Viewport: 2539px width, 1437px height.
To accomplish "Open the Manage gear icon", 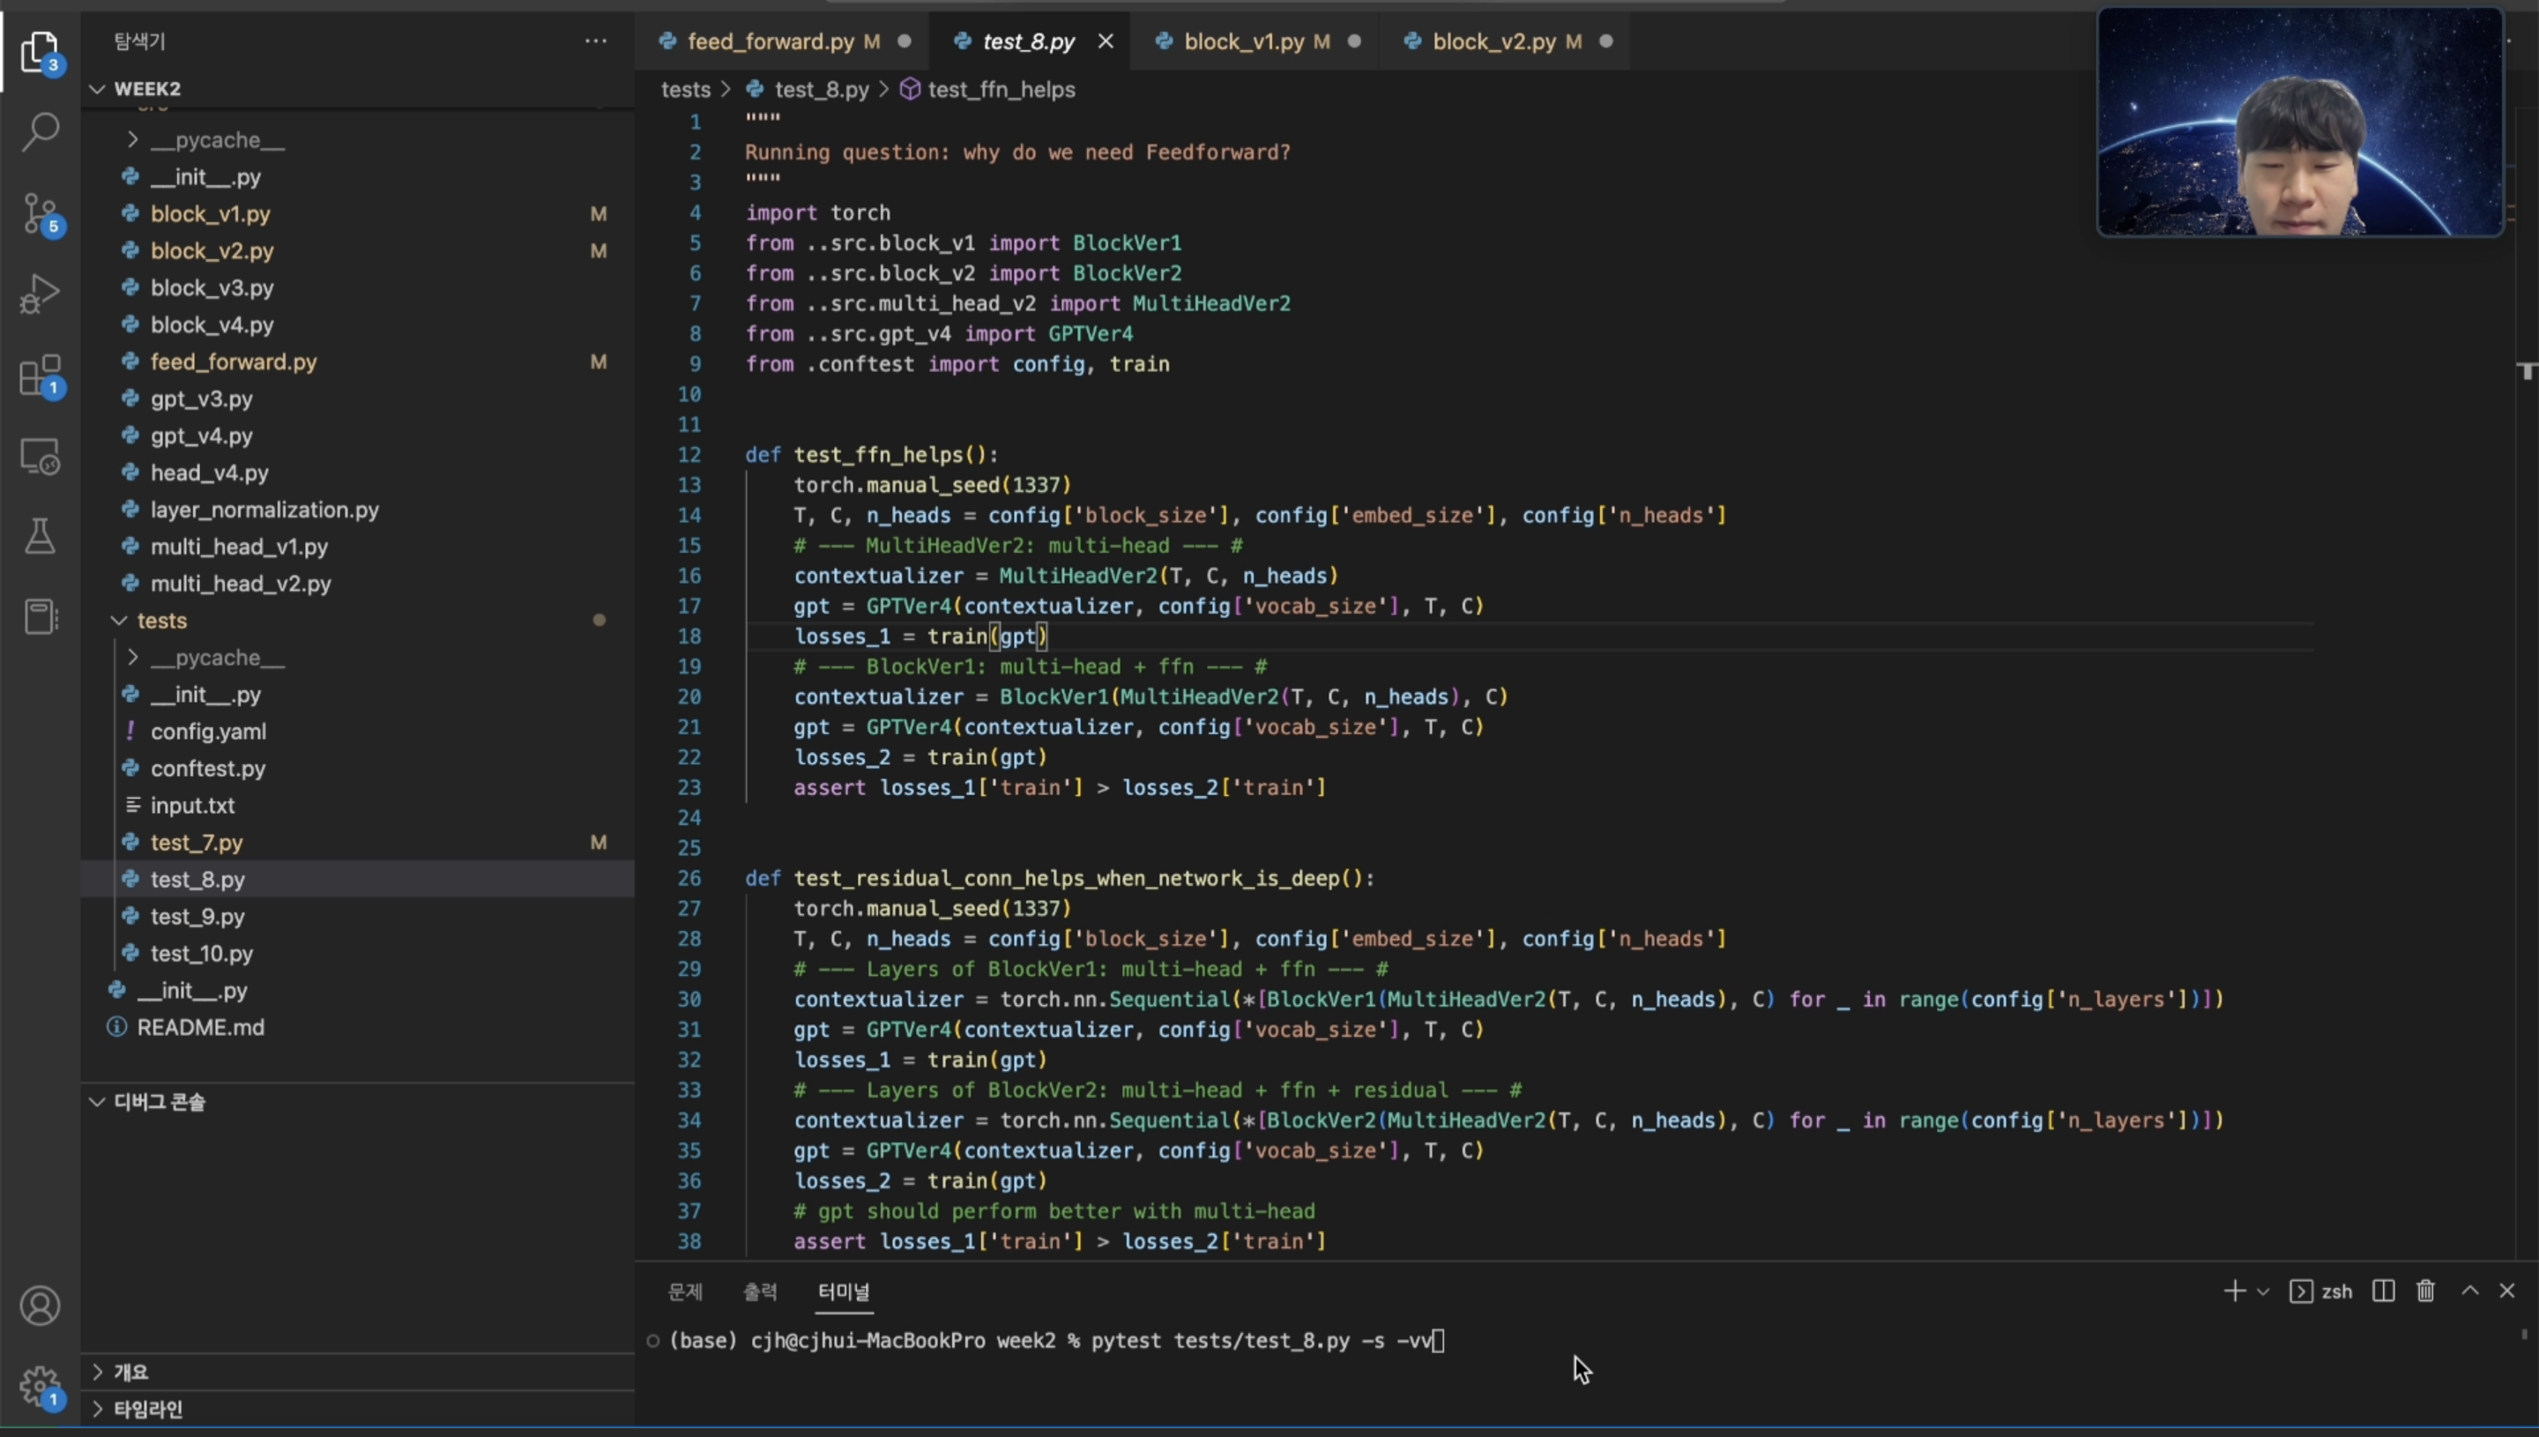I will coord(40,1387).
